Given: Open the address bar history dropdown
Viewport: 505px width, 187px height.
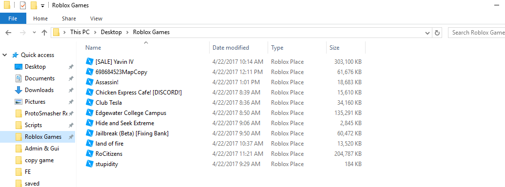Looking at the screenshot, I should (427, 33).
